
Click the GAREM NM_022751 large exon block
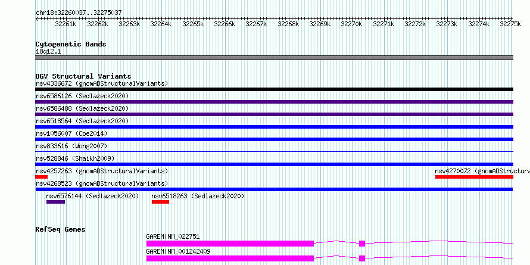point(230,244)
